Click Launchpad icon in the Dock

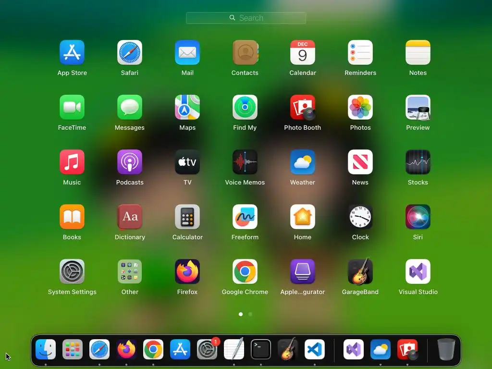click(x=73, y=349)
